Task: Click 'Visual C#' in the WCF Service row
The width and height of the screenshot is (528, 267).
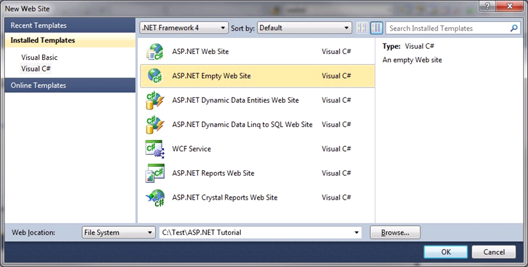Action: (x=336, y=149)
